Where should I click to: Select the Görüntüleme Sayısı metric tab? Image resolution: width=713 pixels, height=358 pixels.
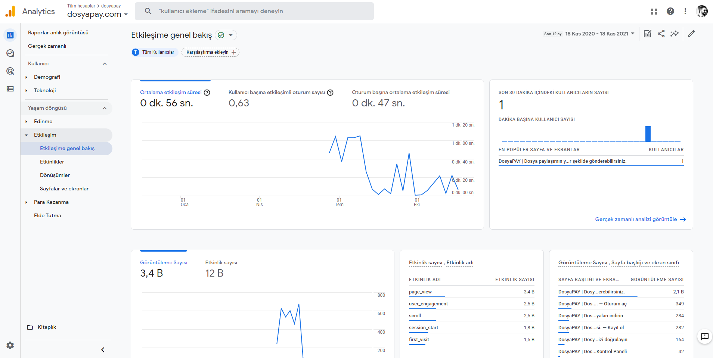point(164,269)
